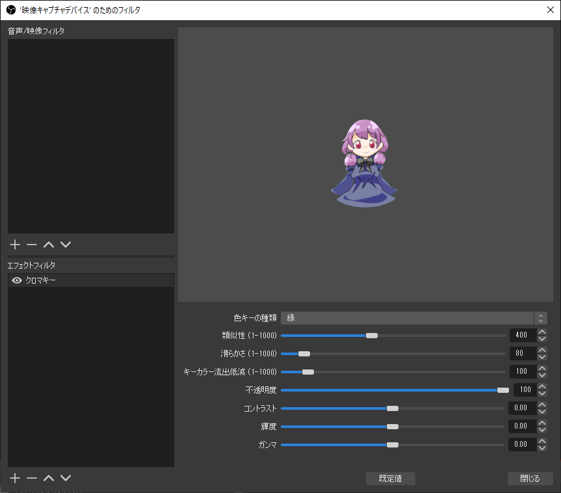Click the 輝度 slider handle
Viewport: 561px width, 493px height.
coord(393,427)
